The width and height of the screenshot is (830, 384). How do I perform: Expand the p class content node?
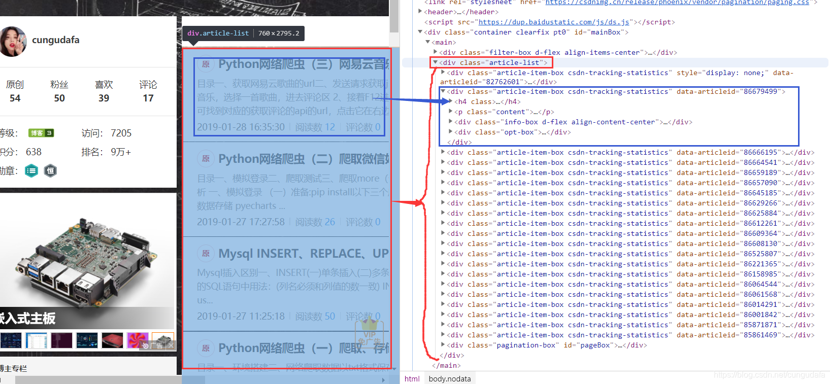point(451,112)
